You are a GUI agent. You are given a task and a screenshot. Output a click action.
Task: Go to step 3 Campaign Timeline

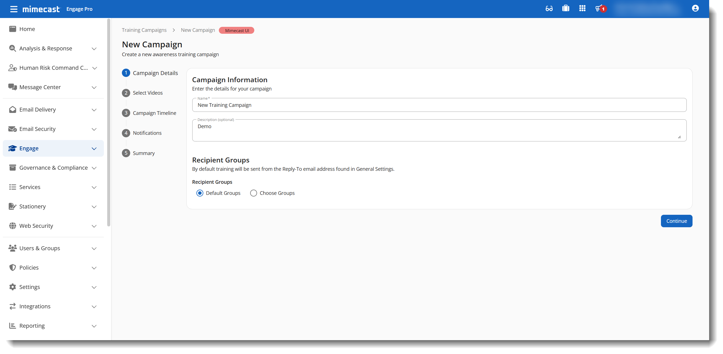click(149, 113)
